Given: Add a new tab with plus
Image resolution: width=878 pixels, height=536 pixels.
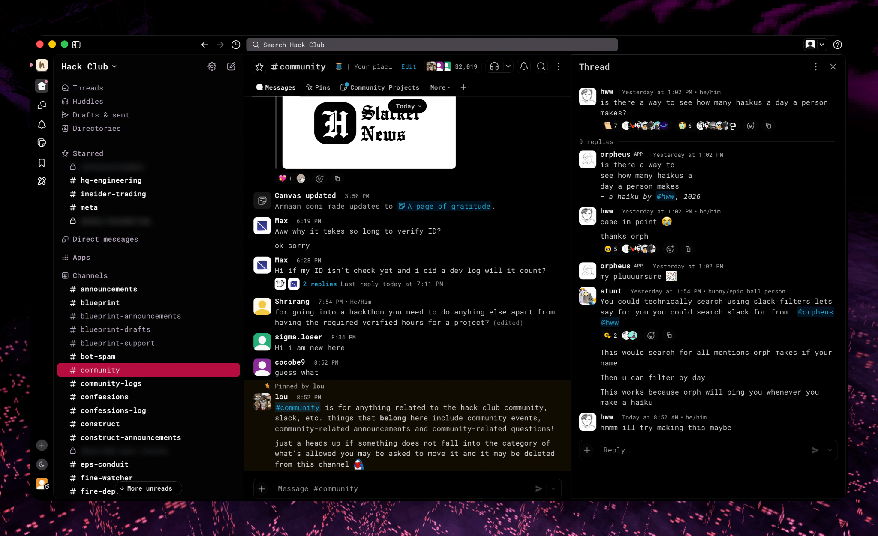Looking at the screenshot, I should [463, 87].
